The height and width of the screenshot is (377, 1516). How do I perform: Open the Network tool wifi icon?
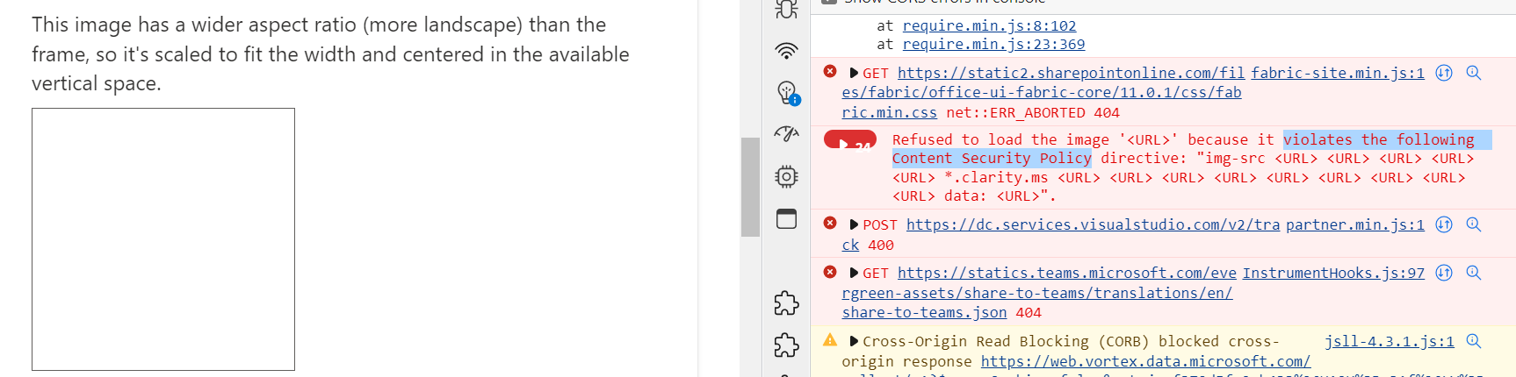(786, 51)
